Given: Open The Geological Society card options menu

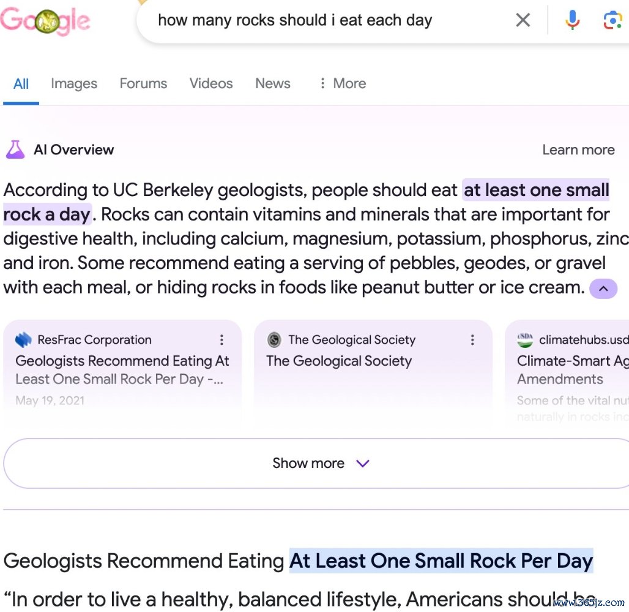Looking at the screenshot, I should (x=472, y=340).
